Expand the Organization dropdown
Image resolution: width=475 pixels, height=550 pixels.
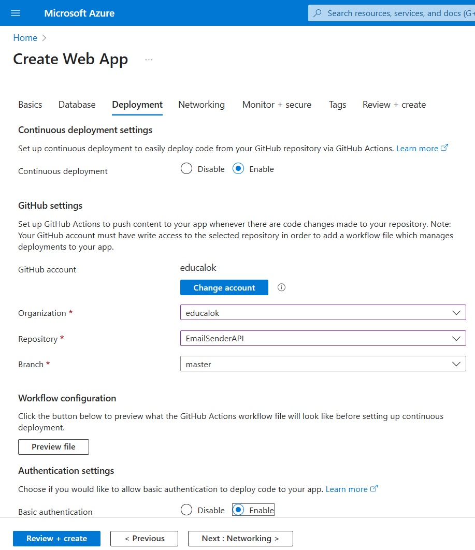323,312
